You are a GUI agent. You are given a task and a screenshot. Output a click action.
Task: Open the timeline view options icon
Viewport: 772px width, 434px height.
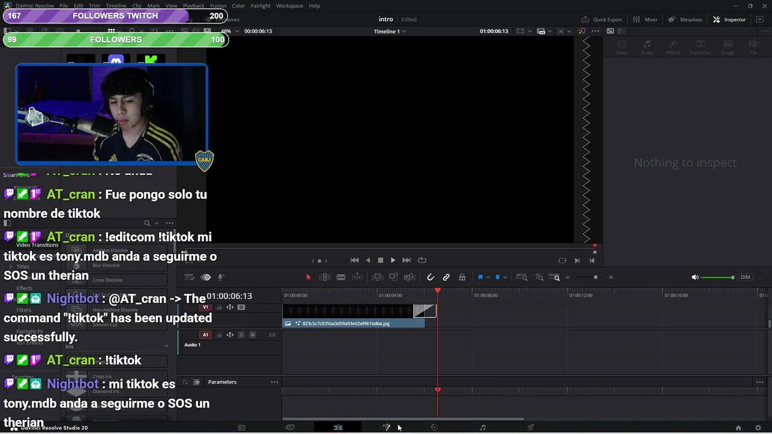tap(189, 277)
